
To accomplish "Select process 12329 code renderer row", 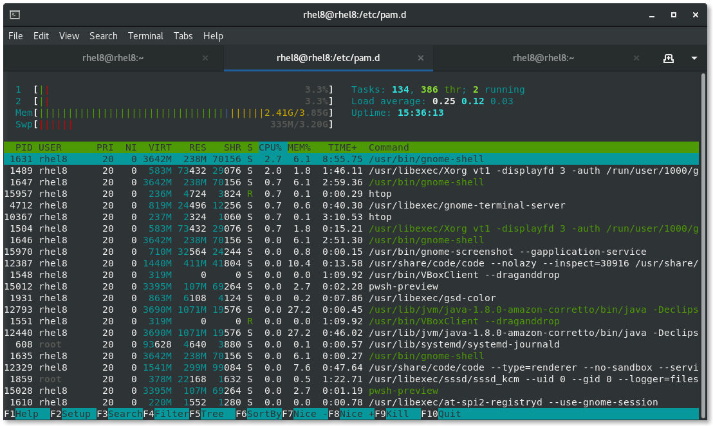I will pos(351,367).
